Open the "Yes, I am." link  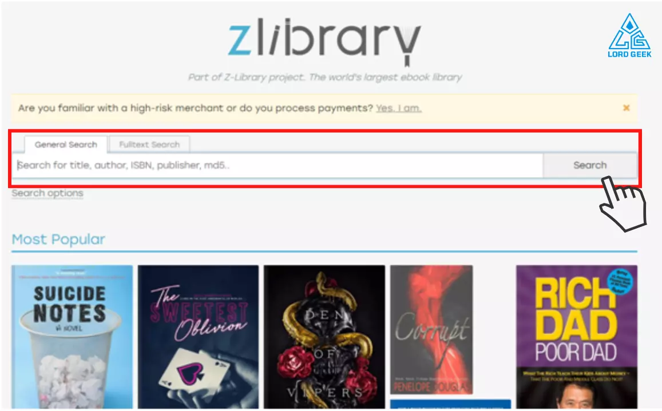coord(399,108)
